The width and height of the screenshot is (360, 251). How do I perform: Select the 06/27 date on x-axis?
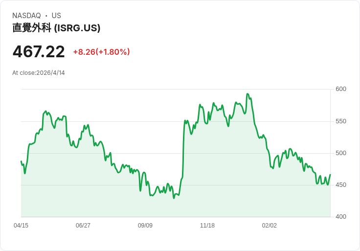[83, 226]
